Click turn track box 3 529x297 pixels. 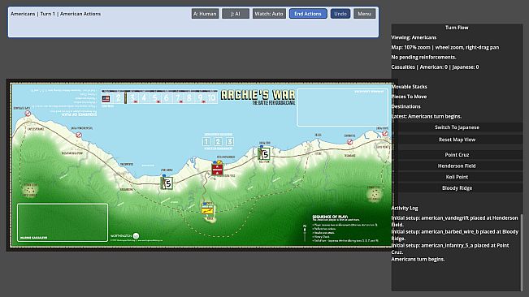pyautogui.click(x=133, y=98)
